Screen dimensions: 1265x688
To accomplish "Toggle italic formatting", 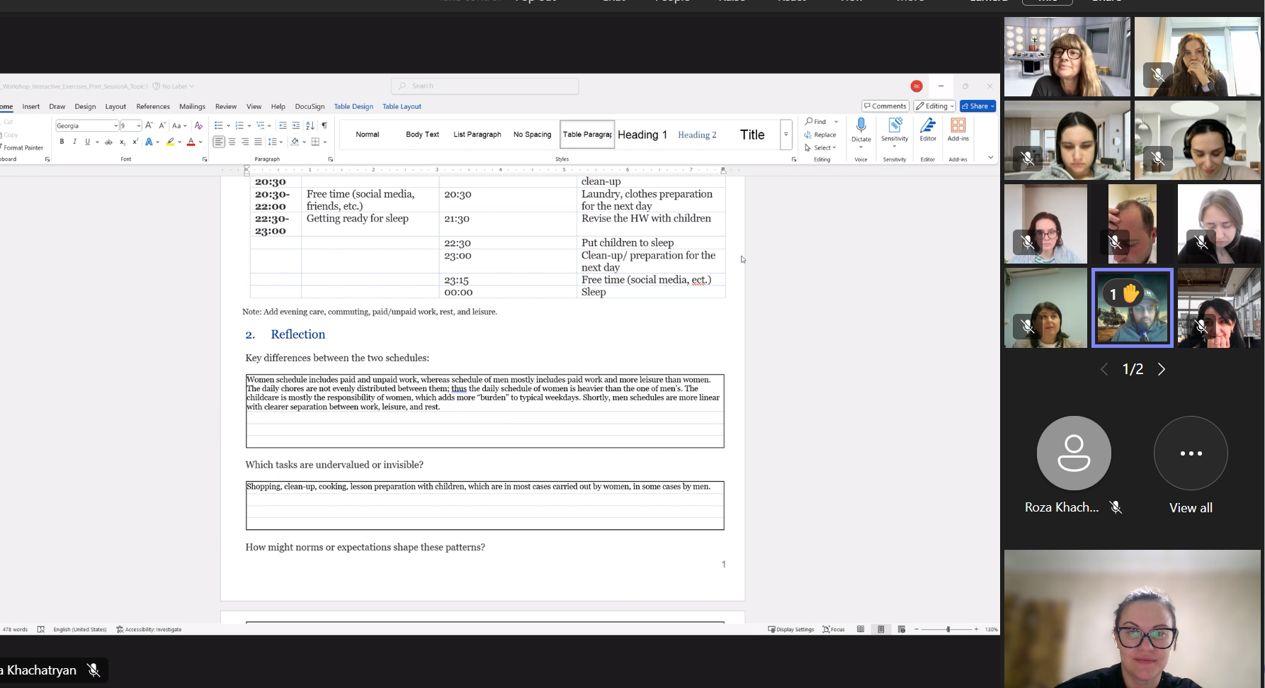I will tap(74, 142).
